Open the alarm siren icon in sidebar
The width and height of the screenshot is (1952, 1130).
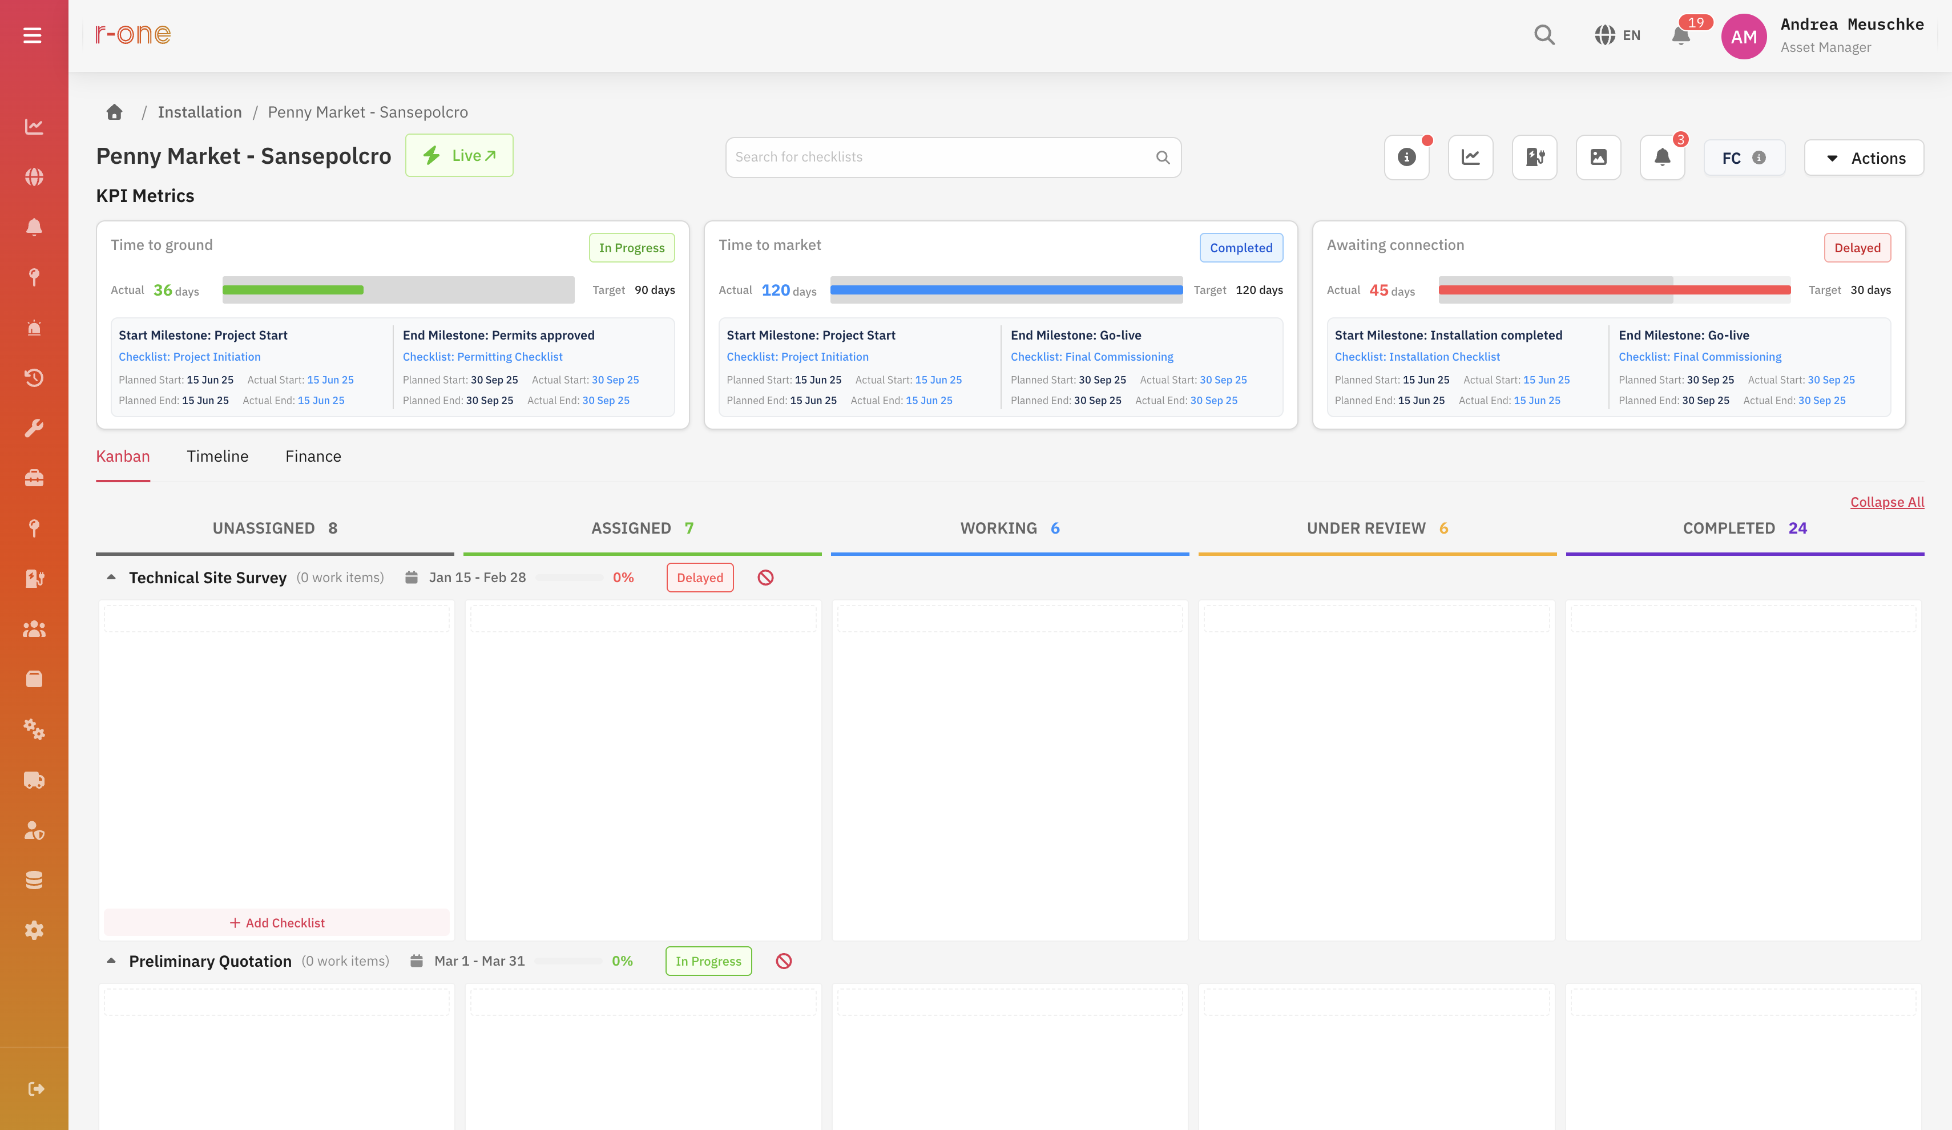tap(34, 328)
